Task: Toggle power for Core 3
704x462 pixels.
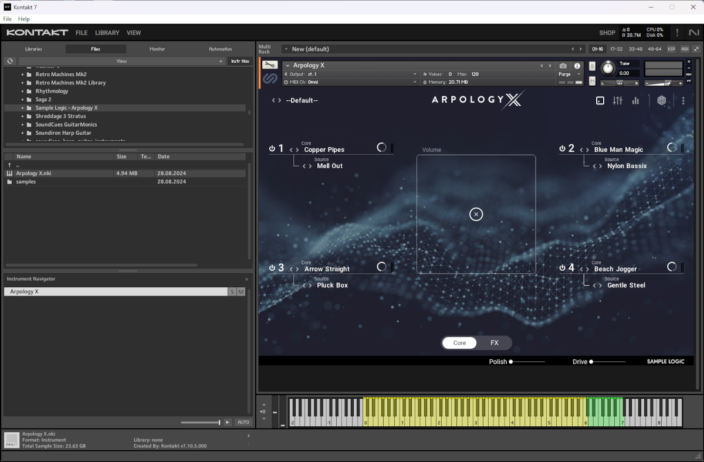Action: [272, 268]
